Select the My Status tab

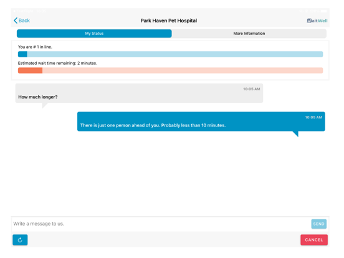pyautogui.click(x=94, y=34)
